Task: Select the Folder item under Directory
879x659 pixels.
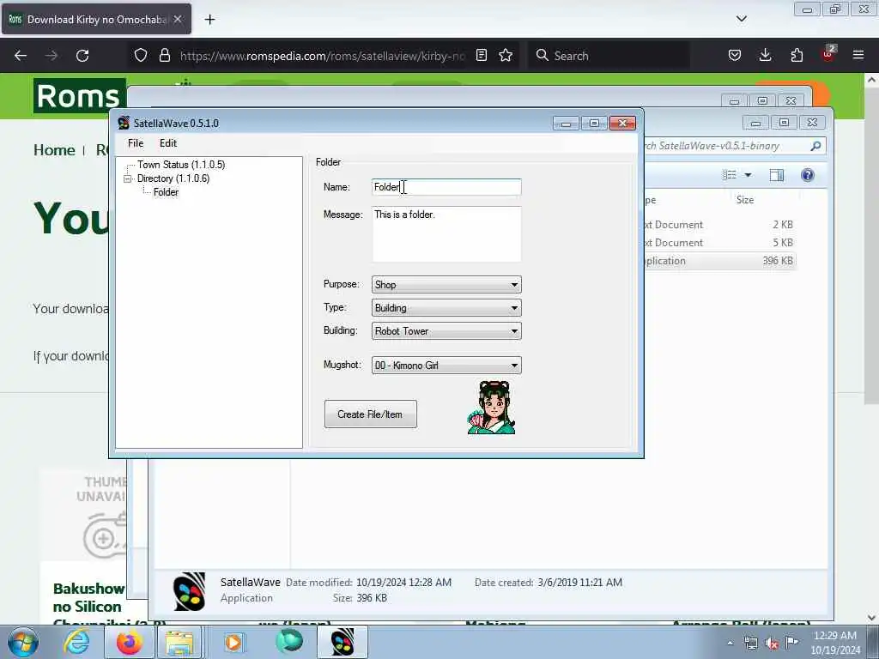Action: coord(166,191)
